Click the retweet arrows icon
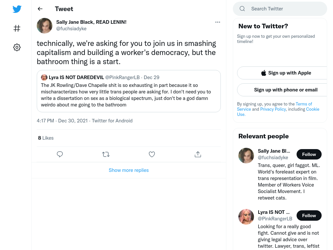This screenshot has height=250, width=333. point(106,154)
